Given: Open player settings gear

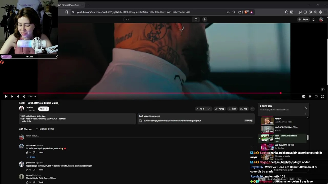Looking at the screenshot, I should (310, 96).
